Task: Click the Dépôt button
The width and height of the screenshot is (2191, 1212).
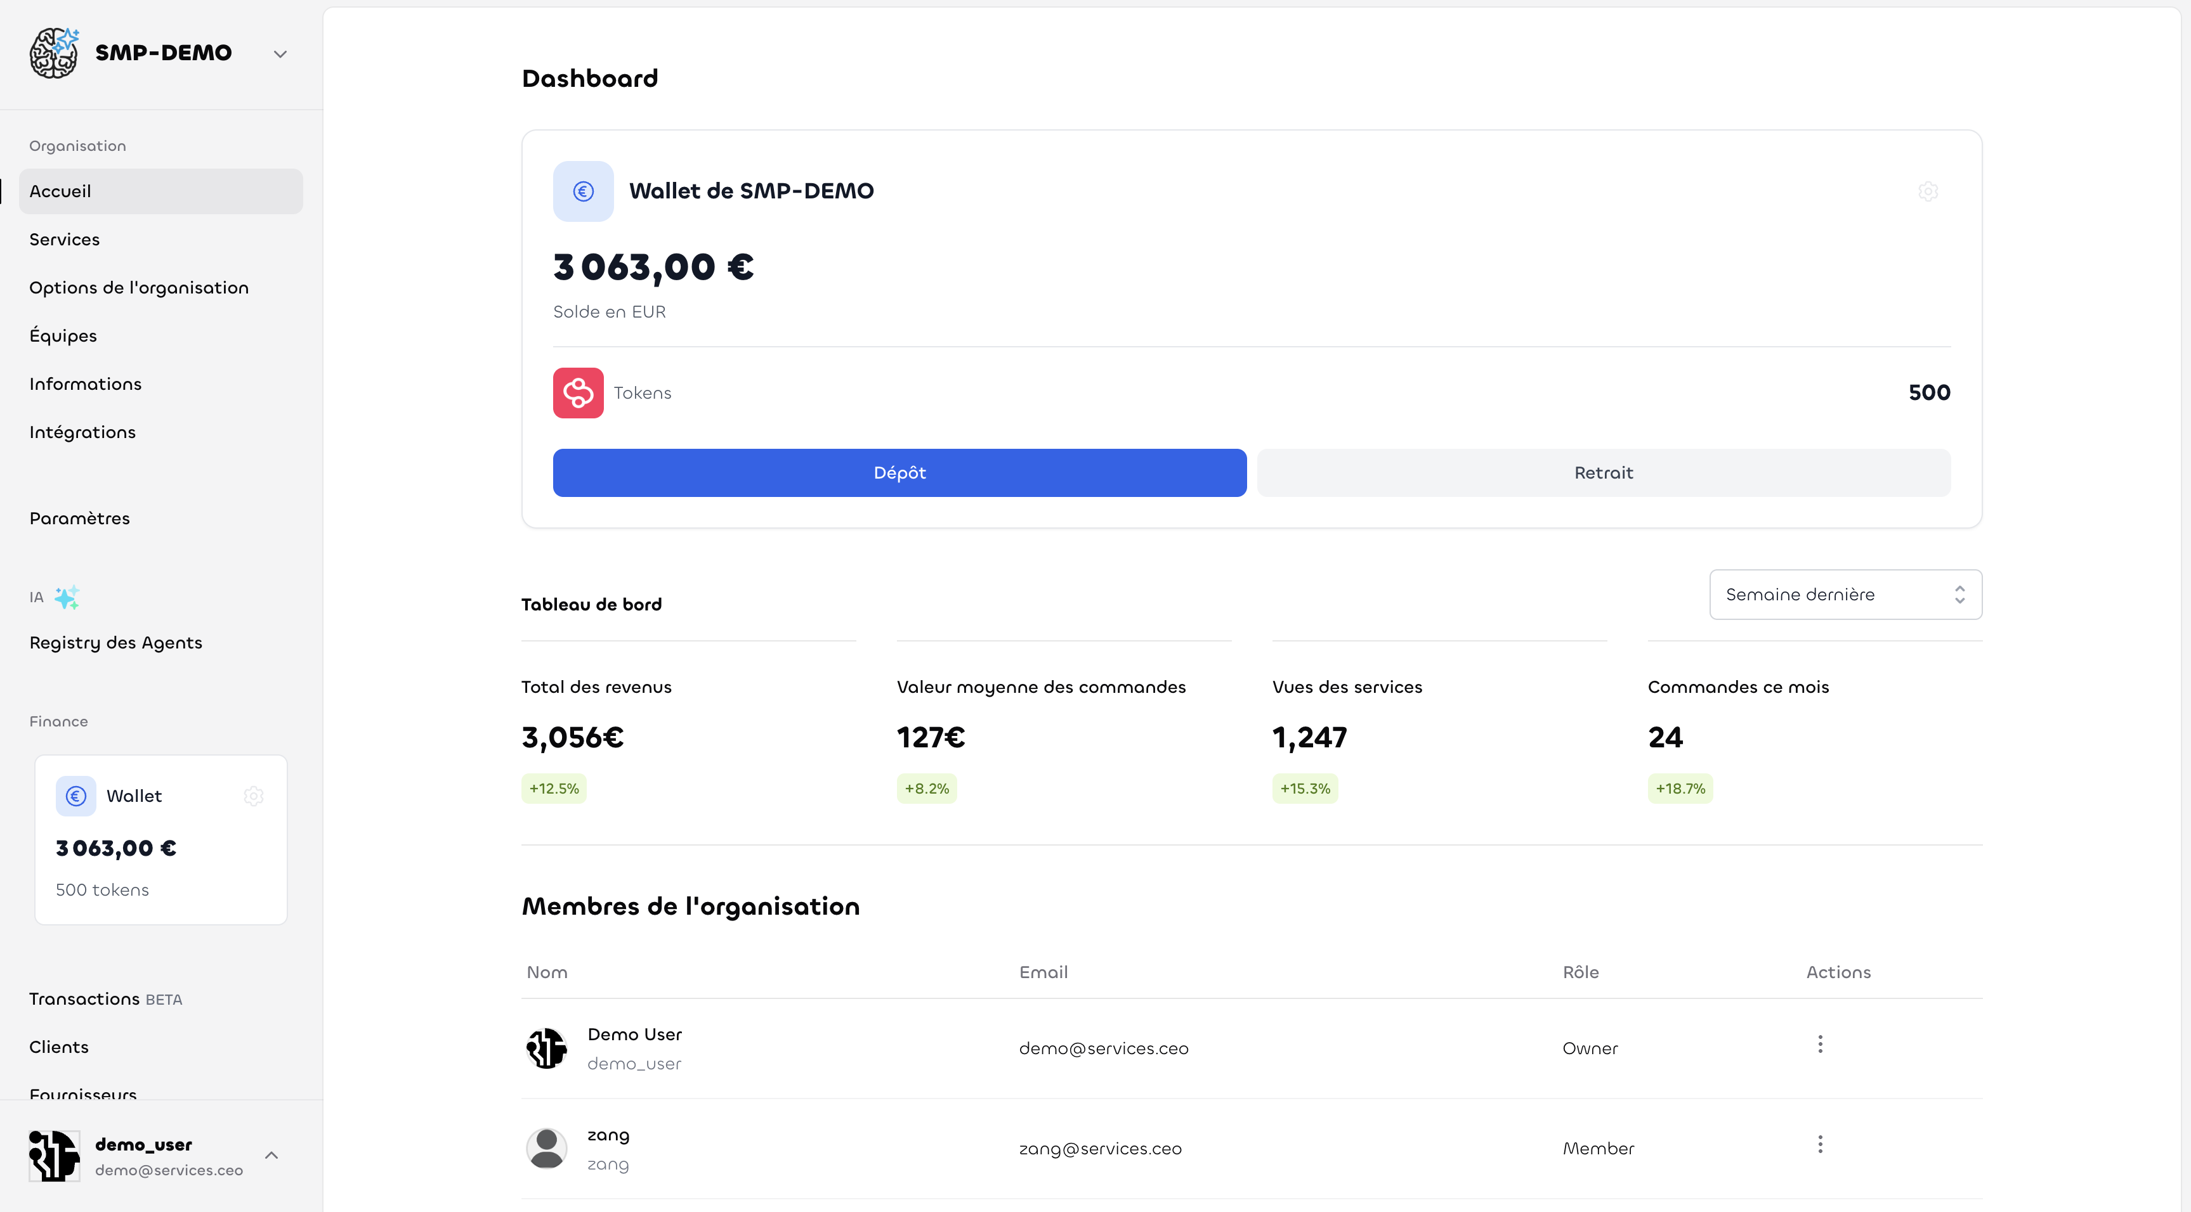Action: (899, 472)
